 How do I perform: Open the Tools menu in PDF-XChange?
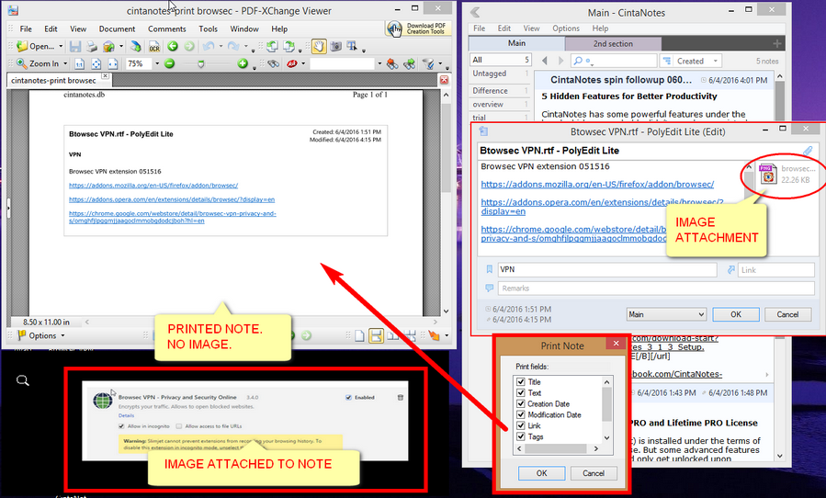click(208, 29)
